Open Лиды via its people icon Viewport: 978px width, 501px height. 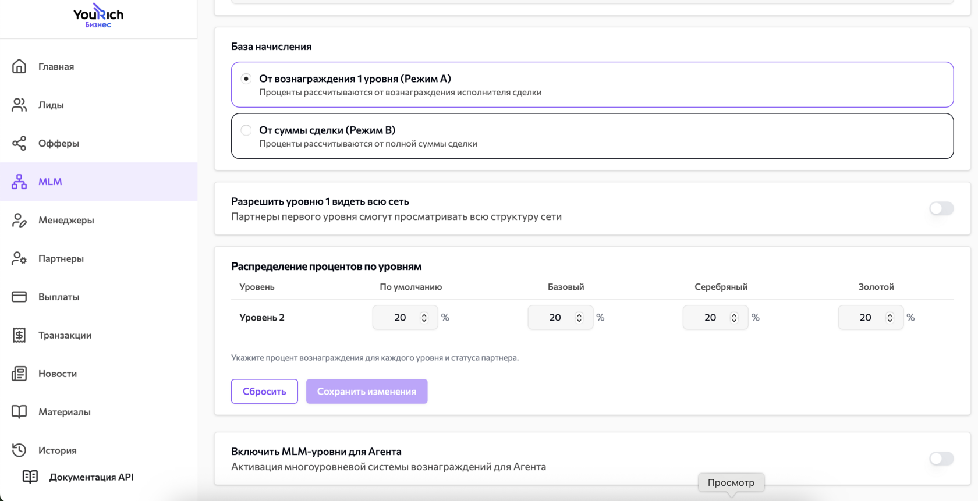tap(19, 105)
